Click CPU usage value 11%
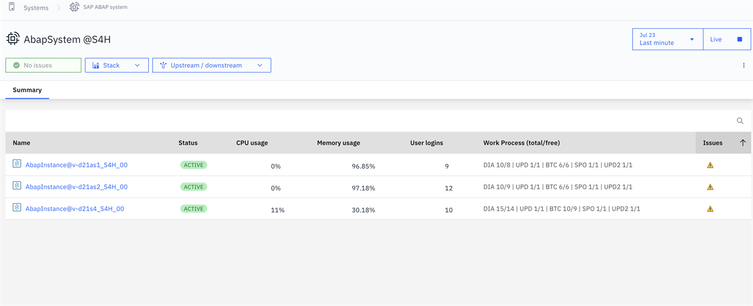753x306 pixels. pos(277,210)
